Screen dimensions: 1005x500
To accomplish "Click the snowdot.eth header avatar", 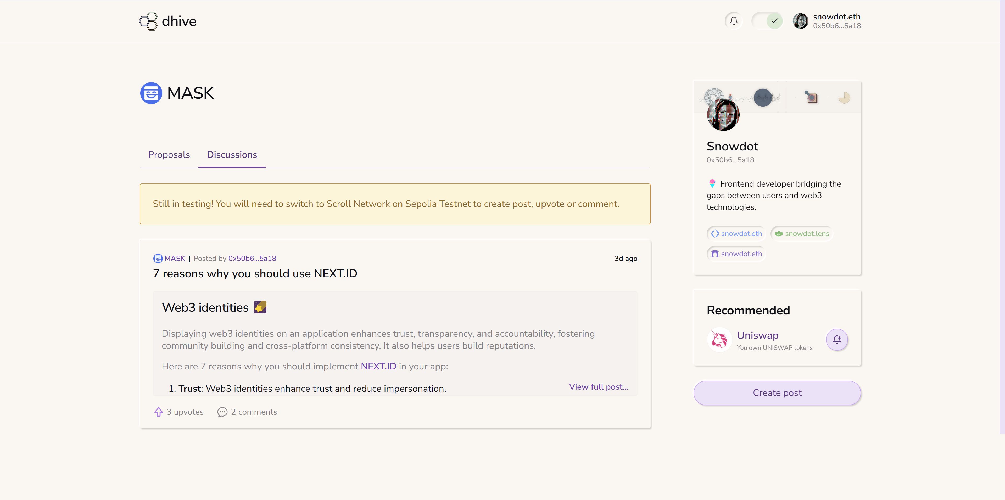I will pos(800,21).
